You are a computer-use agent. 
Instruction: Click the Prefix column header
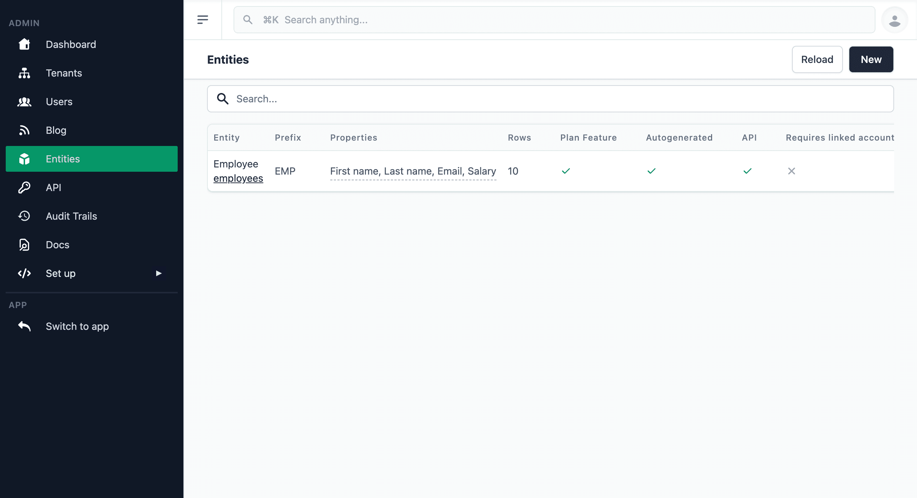[x=288, y=138]
